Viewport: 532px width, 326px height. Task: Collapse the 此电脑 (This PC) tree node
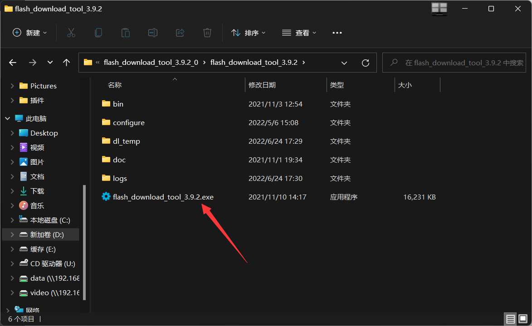pyautogui.click(x=8, y=118)
